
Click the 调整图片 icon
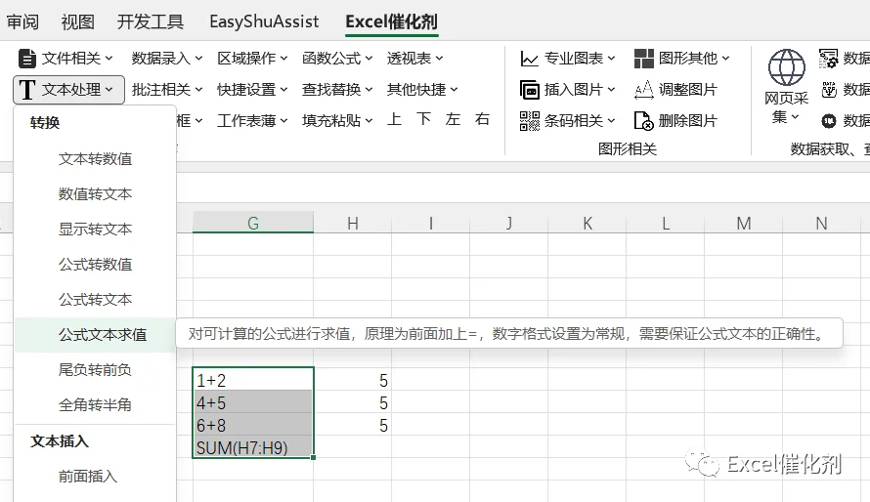coord(643,89)
